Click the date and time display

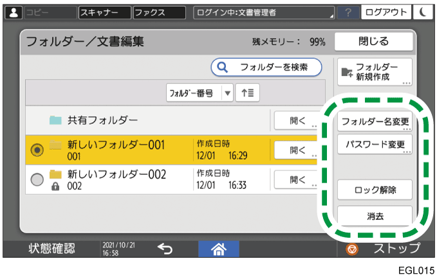point(118,249)
